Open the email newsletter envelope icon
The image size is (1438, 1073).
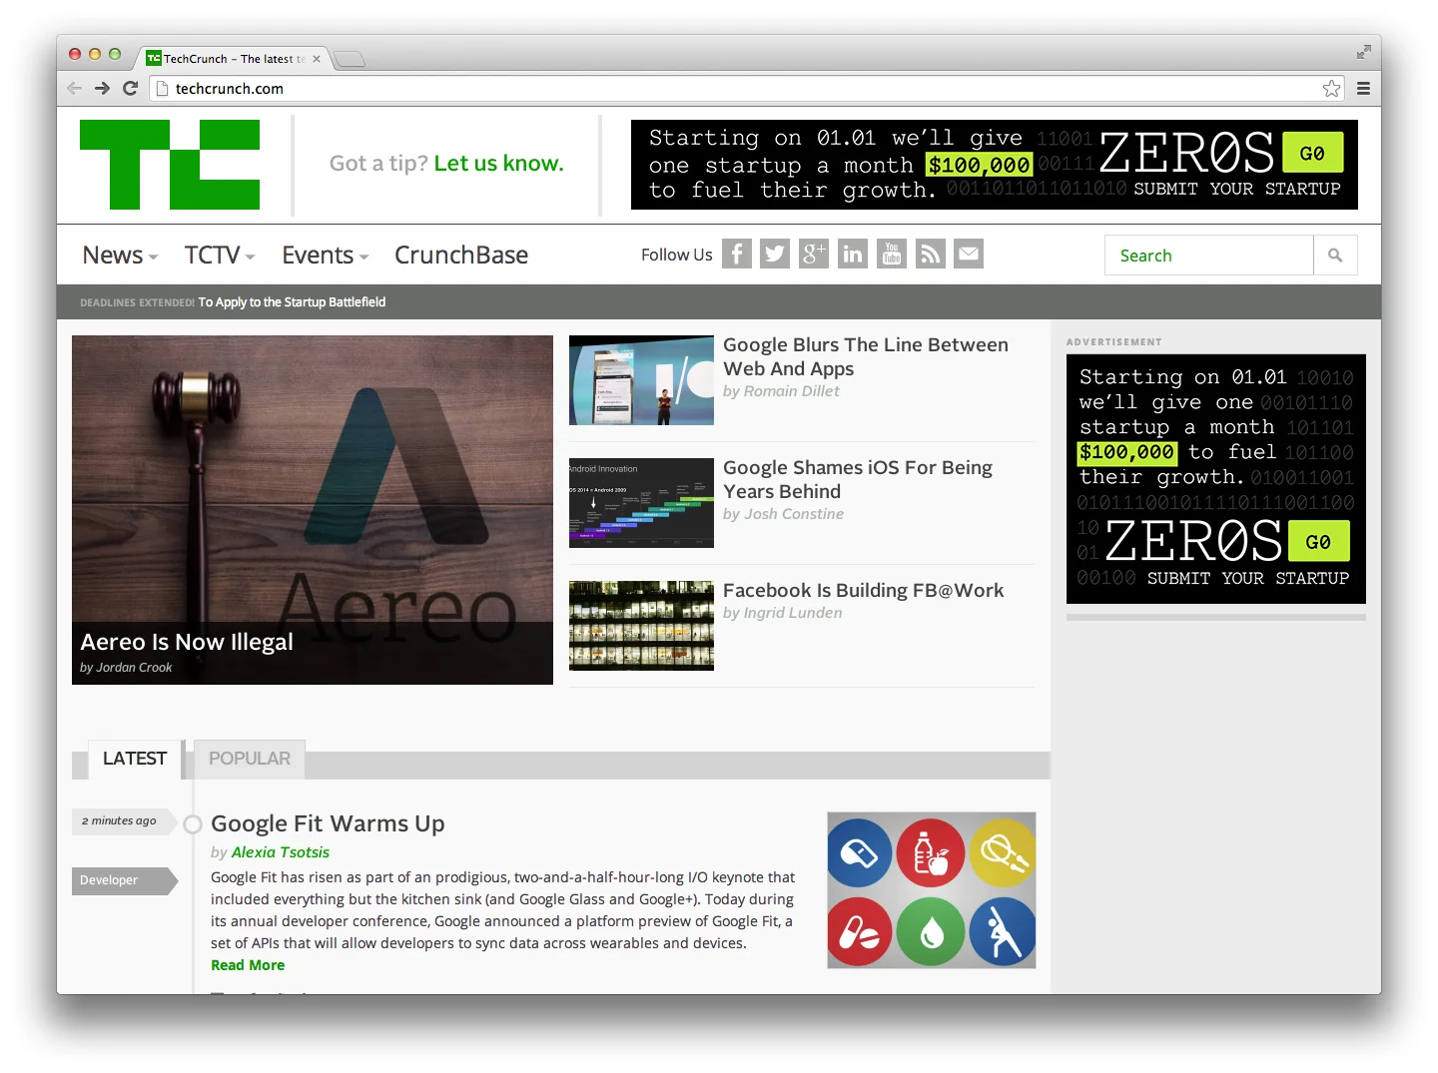point(969,254)
